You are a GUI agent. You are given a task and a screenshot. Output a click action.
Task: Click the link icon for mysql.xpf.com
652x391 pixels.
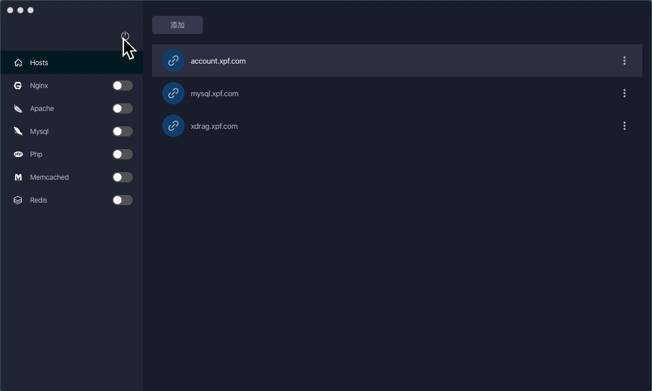point(173,93)
